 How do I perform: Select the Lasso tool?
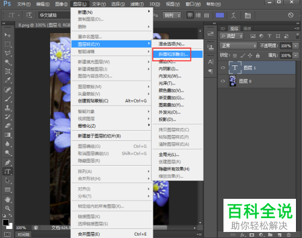point(7,53)
